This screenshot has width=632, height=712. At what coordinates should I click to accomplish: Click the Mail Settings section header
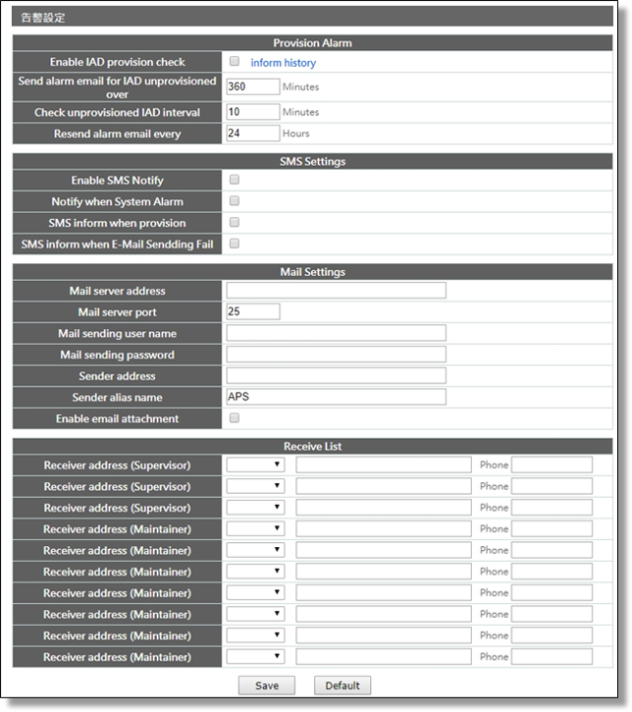[x=313, y=271]
